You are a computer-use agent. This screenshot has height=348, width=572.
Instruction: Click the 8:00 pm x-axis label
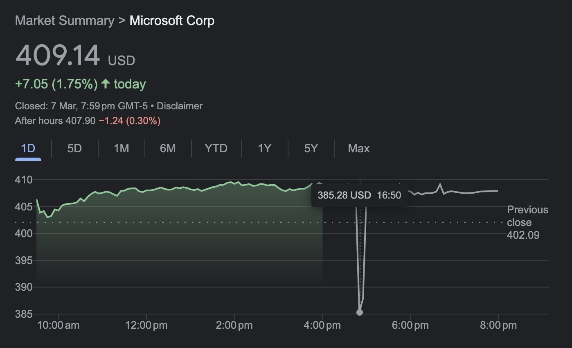pyautogui.click(x=498, y=326)
